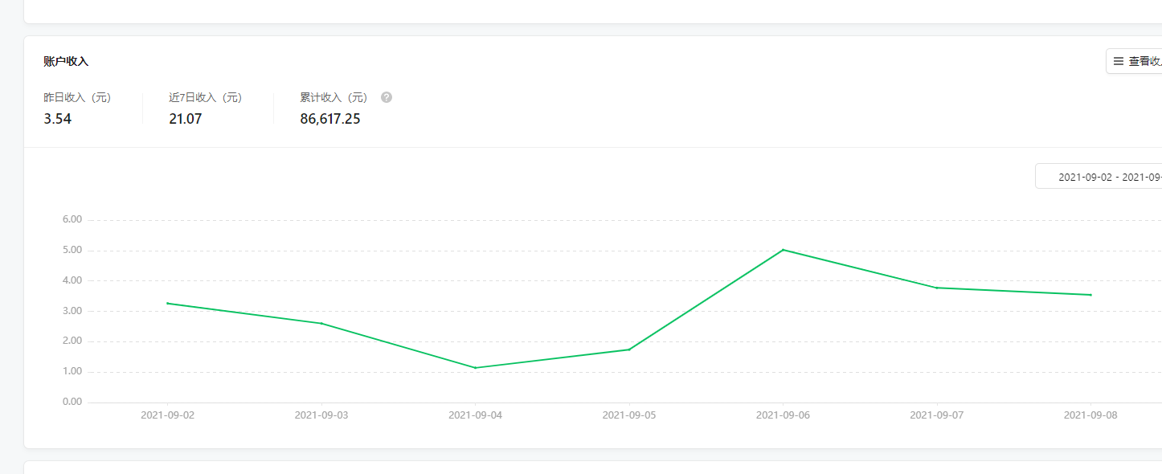Screen dimensions: 1162x474
Task: Click the 累计收入 total 86,617.25
Action: click(329, 119)
